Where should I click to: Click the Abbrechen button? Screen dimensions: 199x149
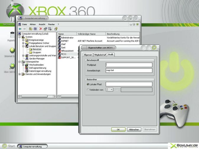(x=134, y=129)
